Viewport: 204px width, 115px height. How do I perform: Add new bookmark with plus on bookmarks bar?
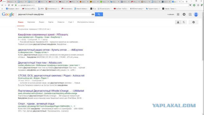[2, 9]
